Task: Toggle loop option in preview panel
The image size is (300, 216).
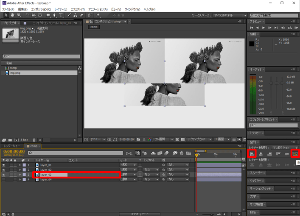Action: point(290,28)
